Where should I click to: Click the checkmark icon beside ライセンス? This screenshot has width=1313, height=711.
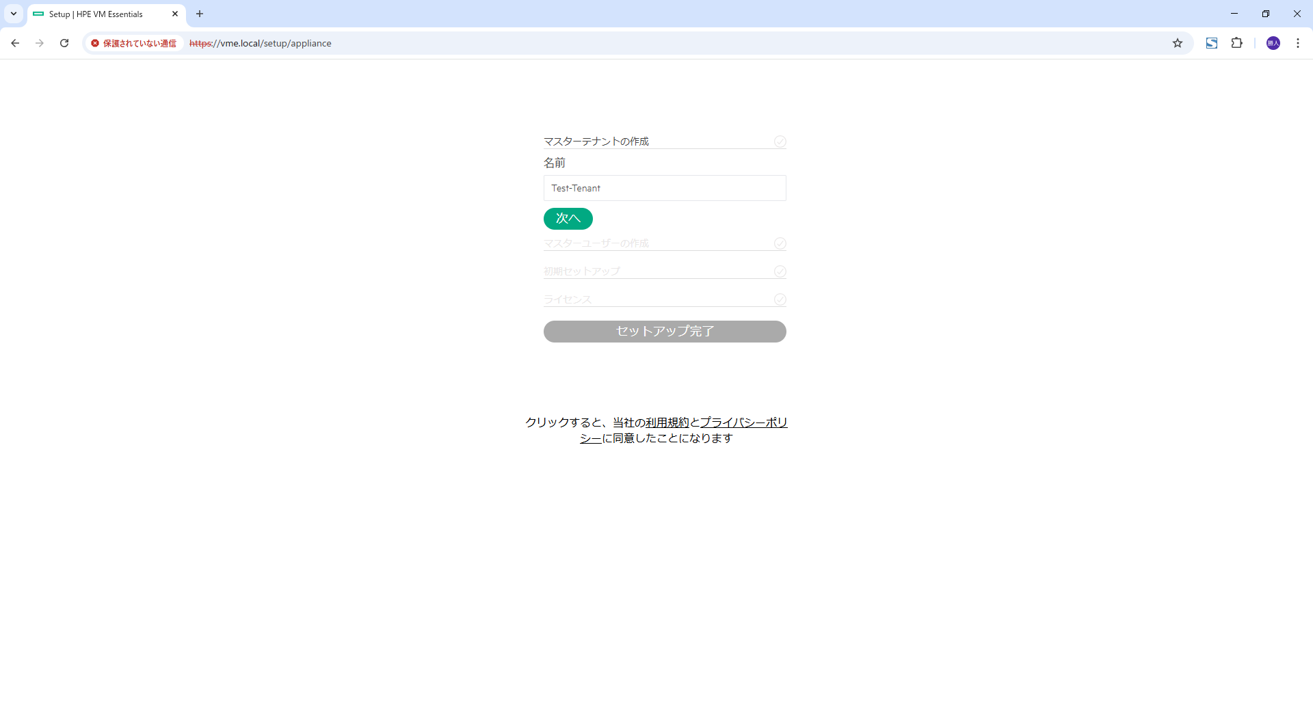[x=780, y=299]
